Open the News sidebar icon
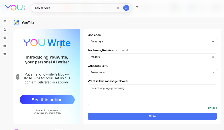The width and height of the screenshot is (224, 130). coord(5,38)
